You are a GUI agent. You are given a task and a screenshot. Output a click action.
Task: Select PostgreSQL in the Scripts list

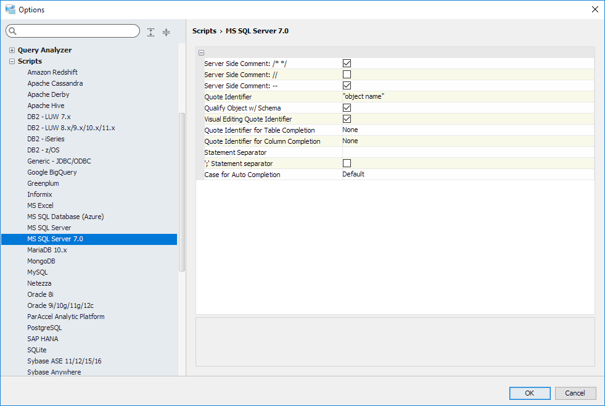pos(44,328)
